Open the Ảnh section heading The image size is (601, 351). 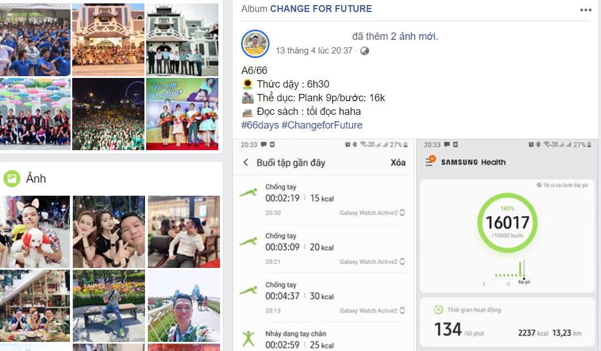[x=36, y=179]
